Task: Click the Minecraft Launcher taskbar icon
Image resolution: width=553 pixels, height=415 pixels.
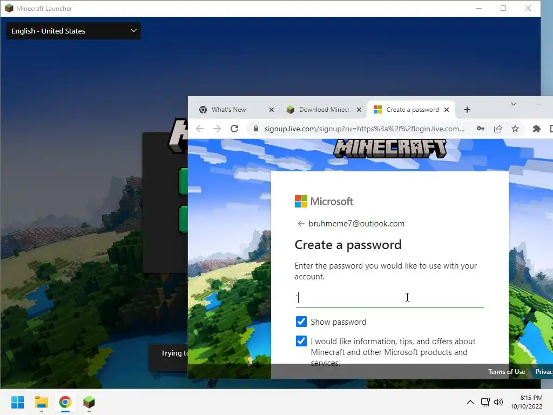Action: (89, 402)
